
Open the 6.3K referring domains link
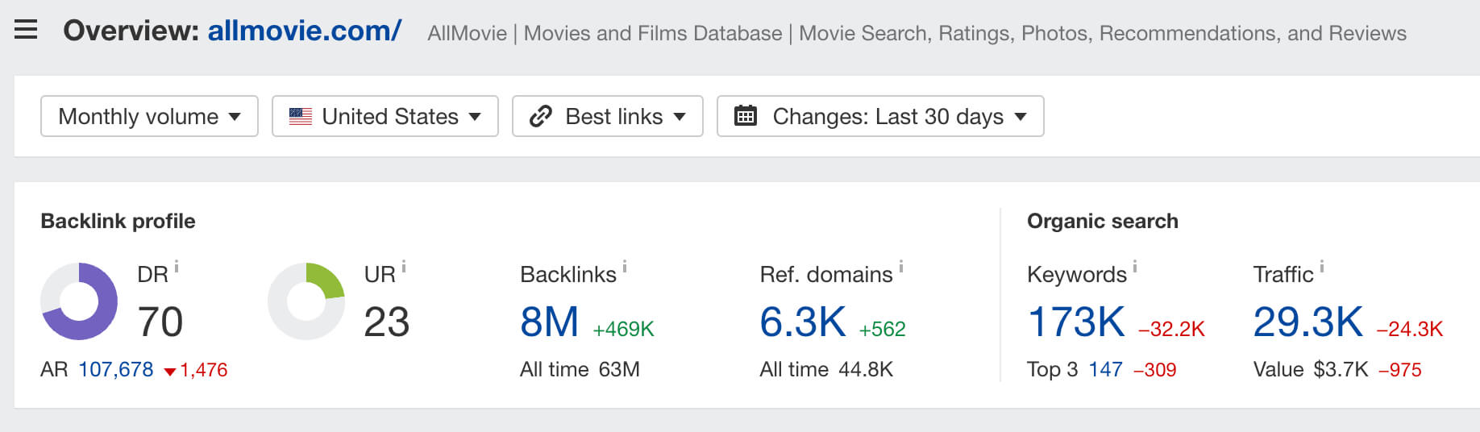[802, 322]
